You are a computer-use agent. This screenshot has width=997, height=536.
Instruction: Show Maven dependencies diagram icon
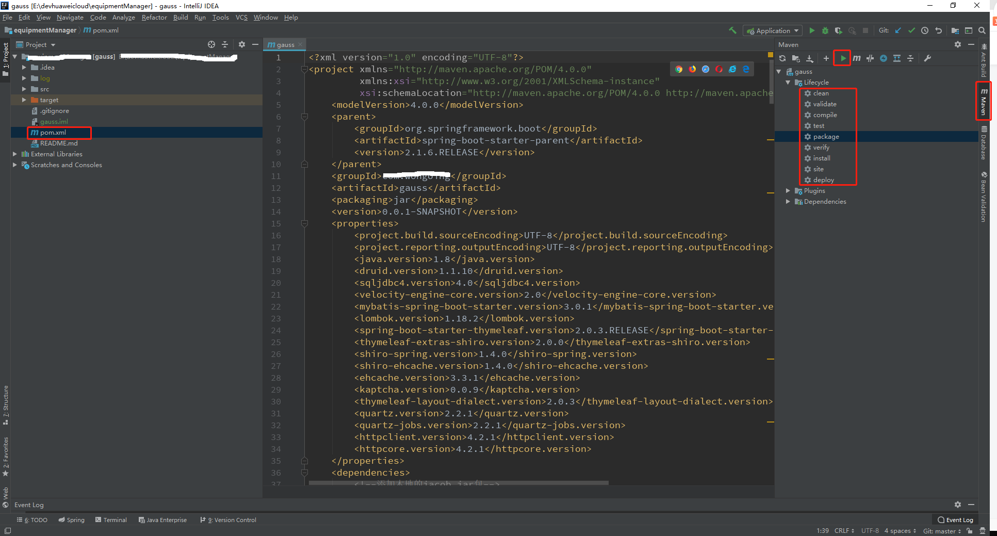click(897, 58)
